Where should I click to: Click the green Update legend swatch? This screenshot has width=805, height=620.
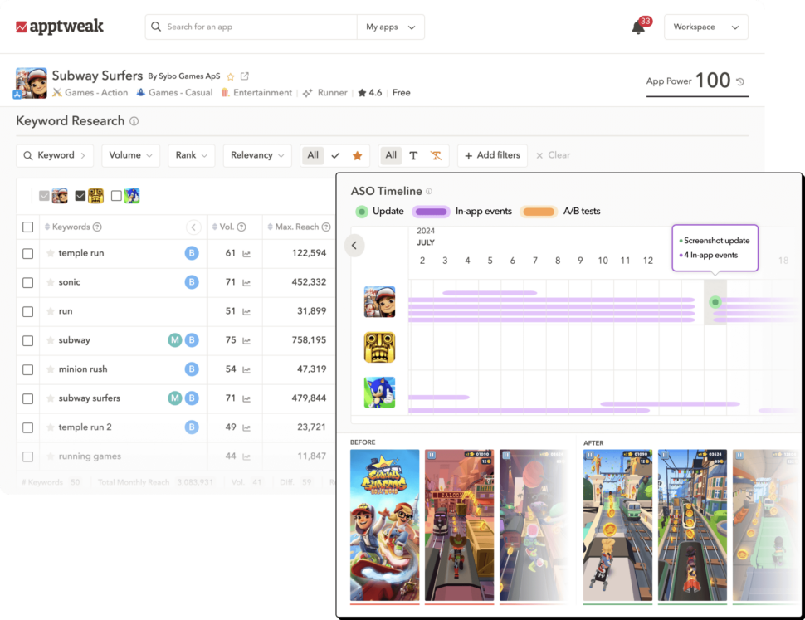[362, 212]
